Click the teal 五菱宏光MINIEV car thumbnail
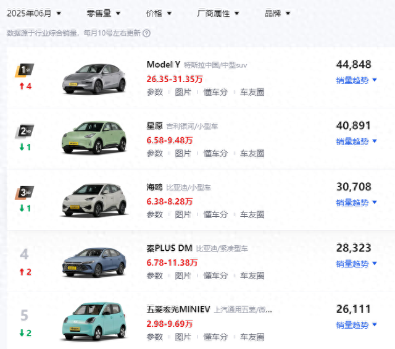This screenshot has width=395, height=349. (x=94, y=322)
